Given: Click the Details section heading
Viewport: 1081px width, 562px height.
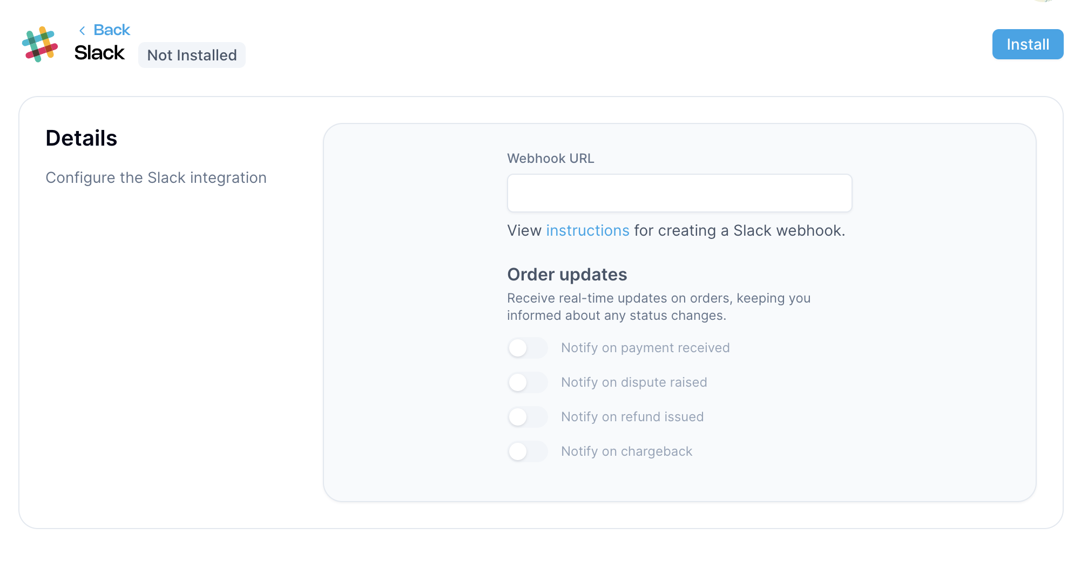Looking at the screenshot, I should 82,138.
